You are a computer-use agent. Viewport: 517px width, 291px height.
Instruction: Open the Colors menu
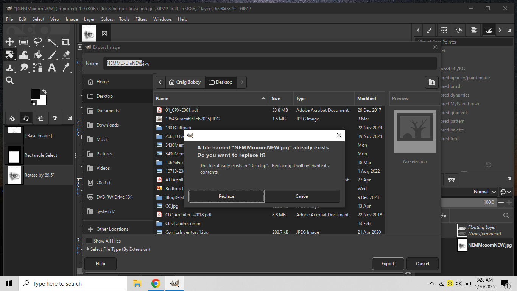107,19
